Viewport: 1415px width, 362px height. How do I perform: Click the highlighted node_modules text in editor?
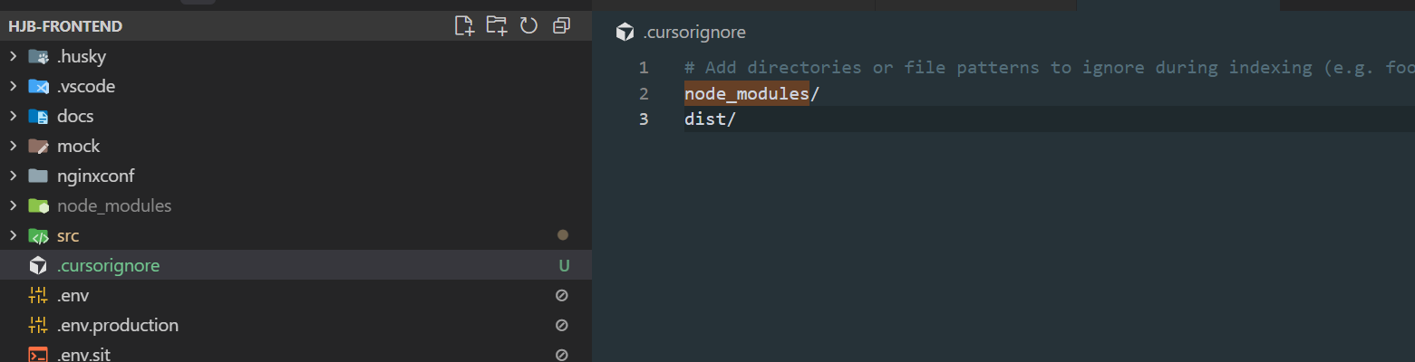pos(746,93)
